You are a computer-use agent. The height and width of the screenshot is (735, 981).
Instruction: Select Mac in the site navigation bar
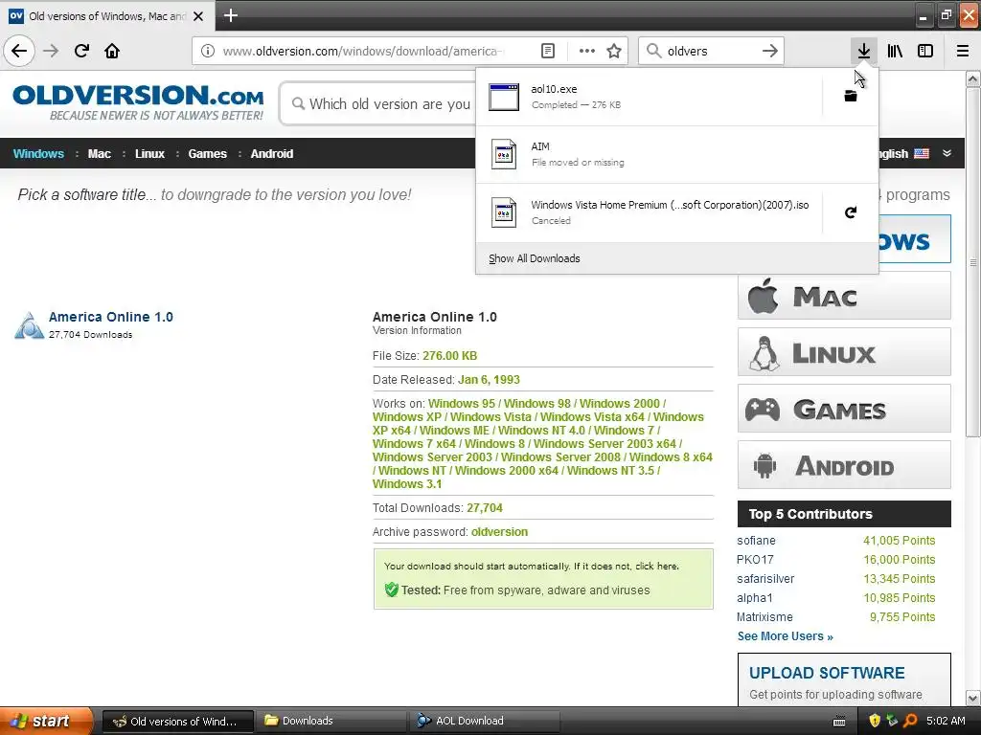click(x=99, y=154)
